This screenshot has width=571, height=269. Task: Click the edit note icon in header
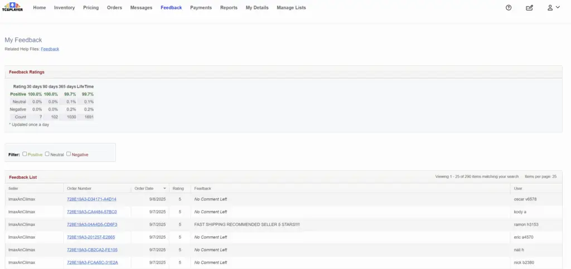529,8
